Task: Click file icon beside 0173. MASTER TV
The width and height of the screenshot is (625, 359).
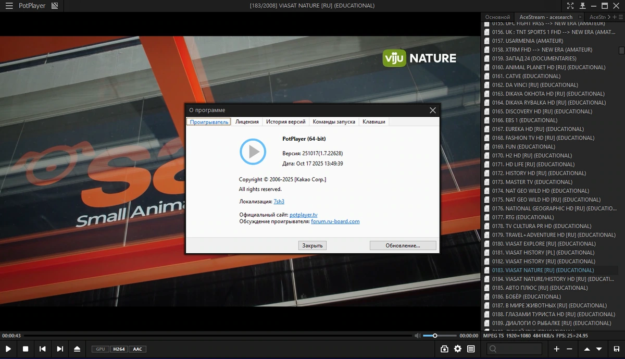Action: click(x=487, y=182)
